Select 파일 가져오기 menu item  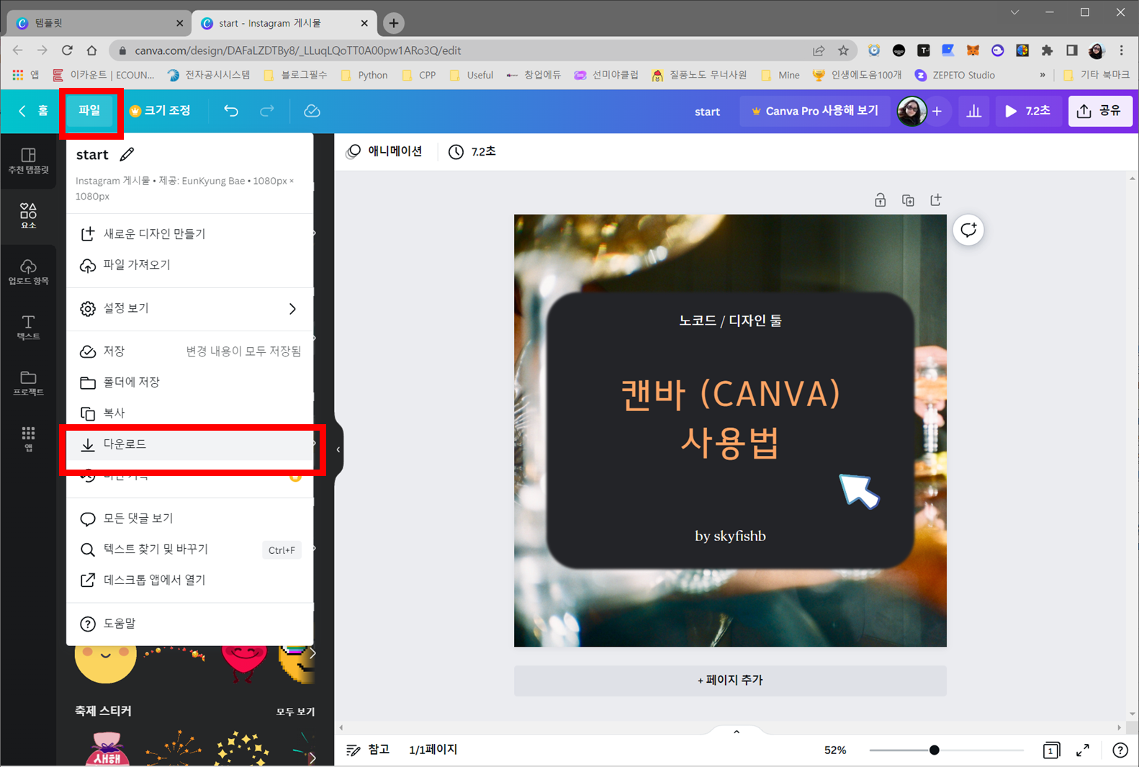(x=190, y=265)
